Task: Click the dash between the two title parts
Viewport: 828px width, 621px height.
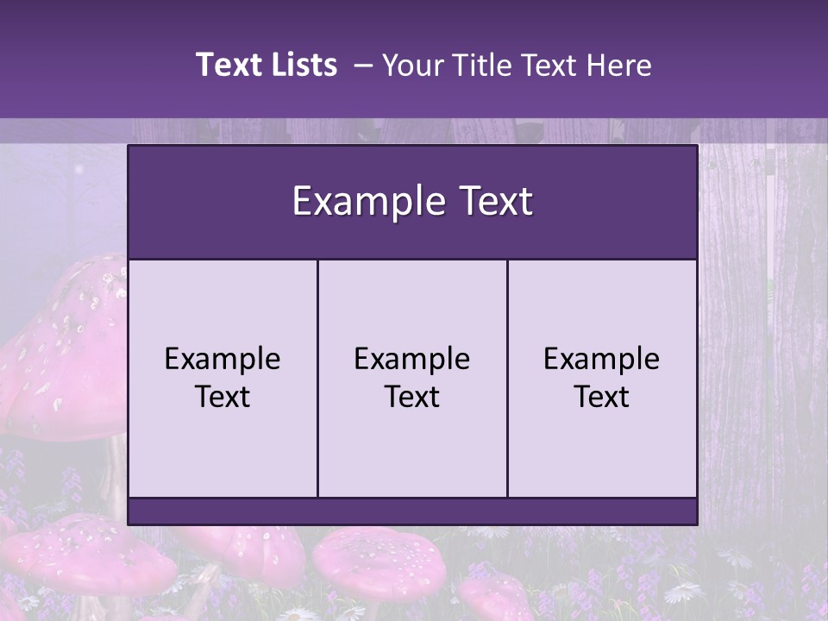Action: 363,65
